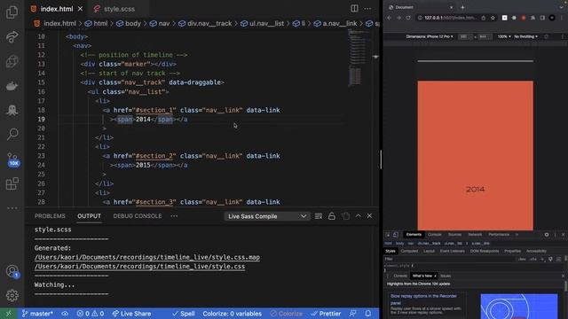
Task: Click the #section_2 href in line 23
Action: click(154, 156)
